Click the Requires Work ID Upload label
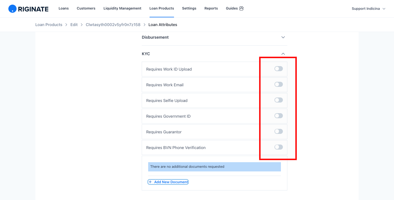Screen dimensions: 394x200 tap(169, 69)
